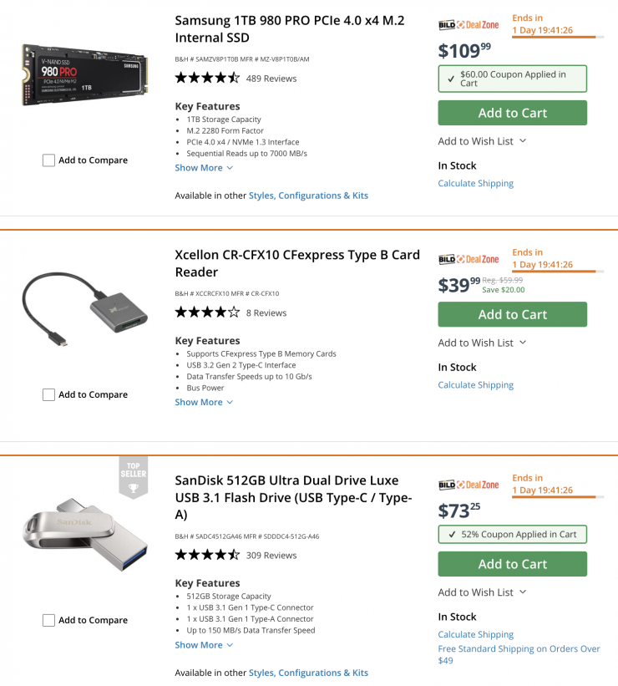
Task: Click the star rating for Samsung 980 PRO
Action: pos(207,79)
